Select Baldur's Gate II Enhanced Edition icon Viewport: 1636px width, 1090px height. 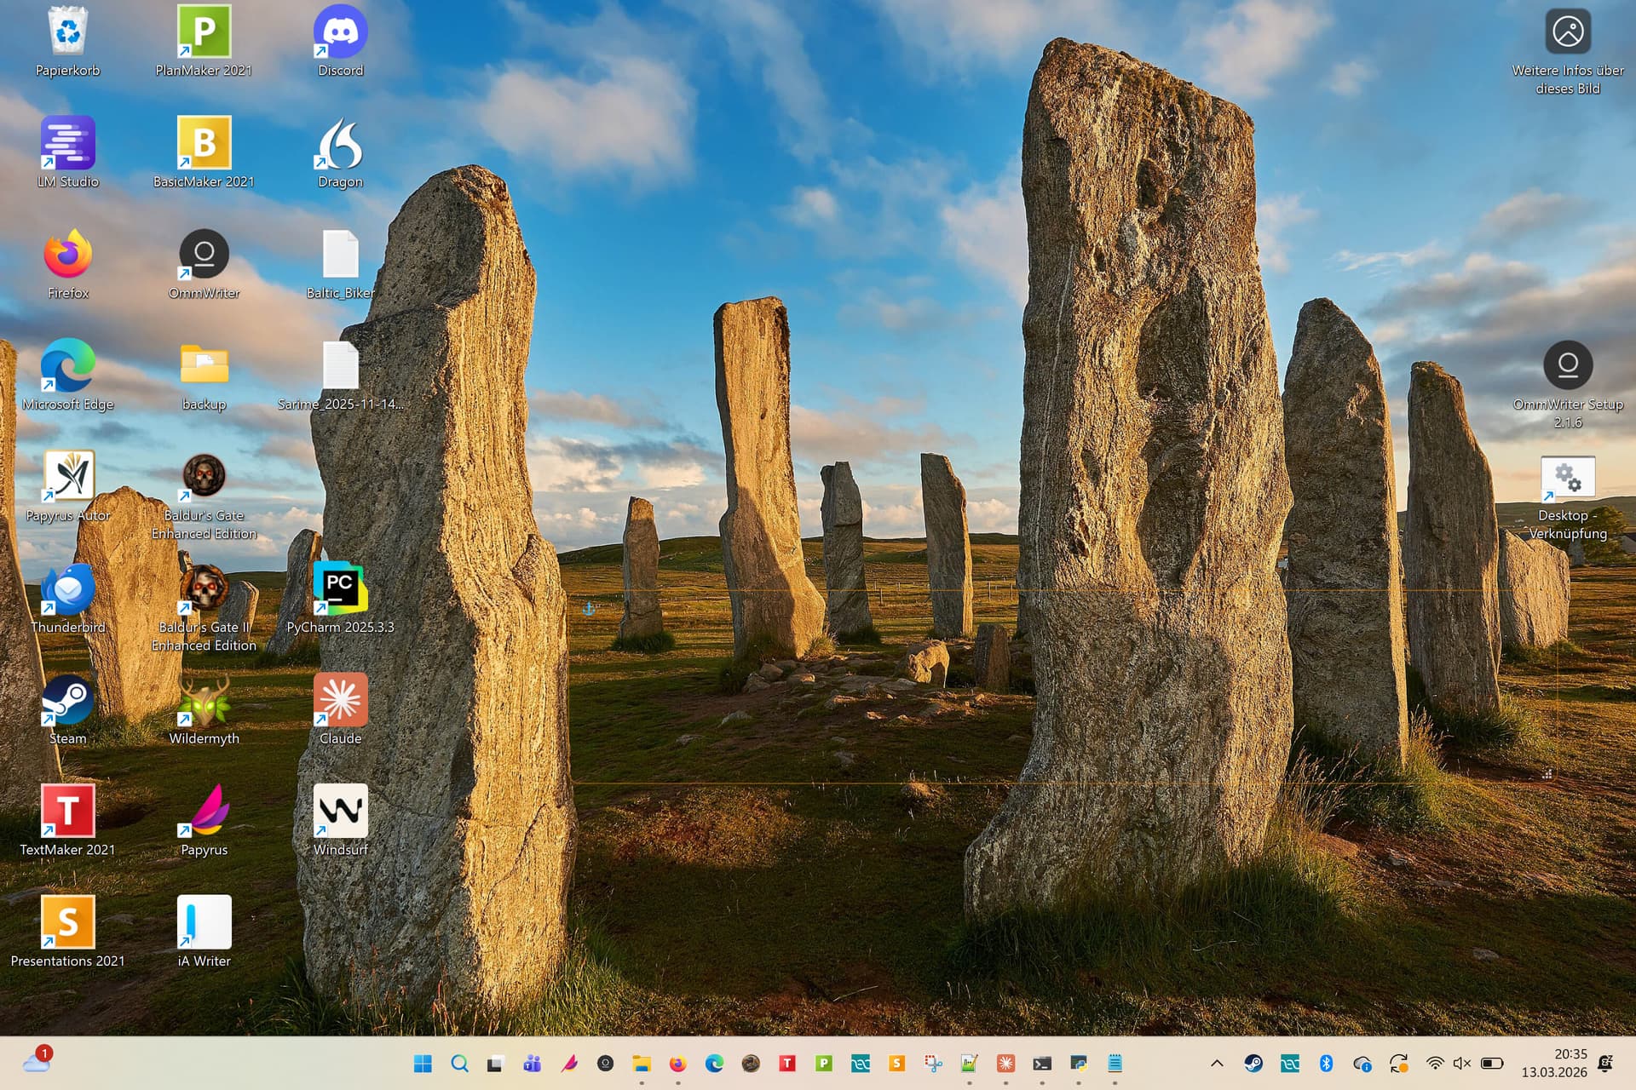204,588
